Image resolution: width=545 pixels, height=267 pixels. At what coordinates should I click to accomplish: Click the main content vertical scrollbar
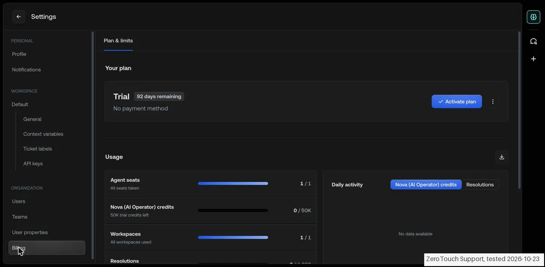(x=519, y=110)
